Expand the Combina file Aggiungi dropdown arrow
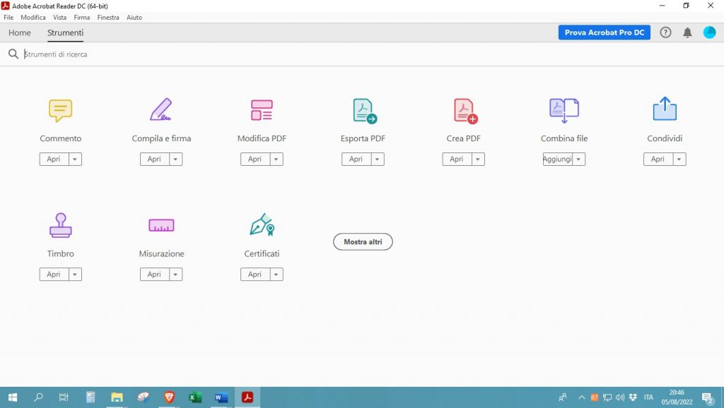This screenshot has width=724, height=408. [579, 160]
